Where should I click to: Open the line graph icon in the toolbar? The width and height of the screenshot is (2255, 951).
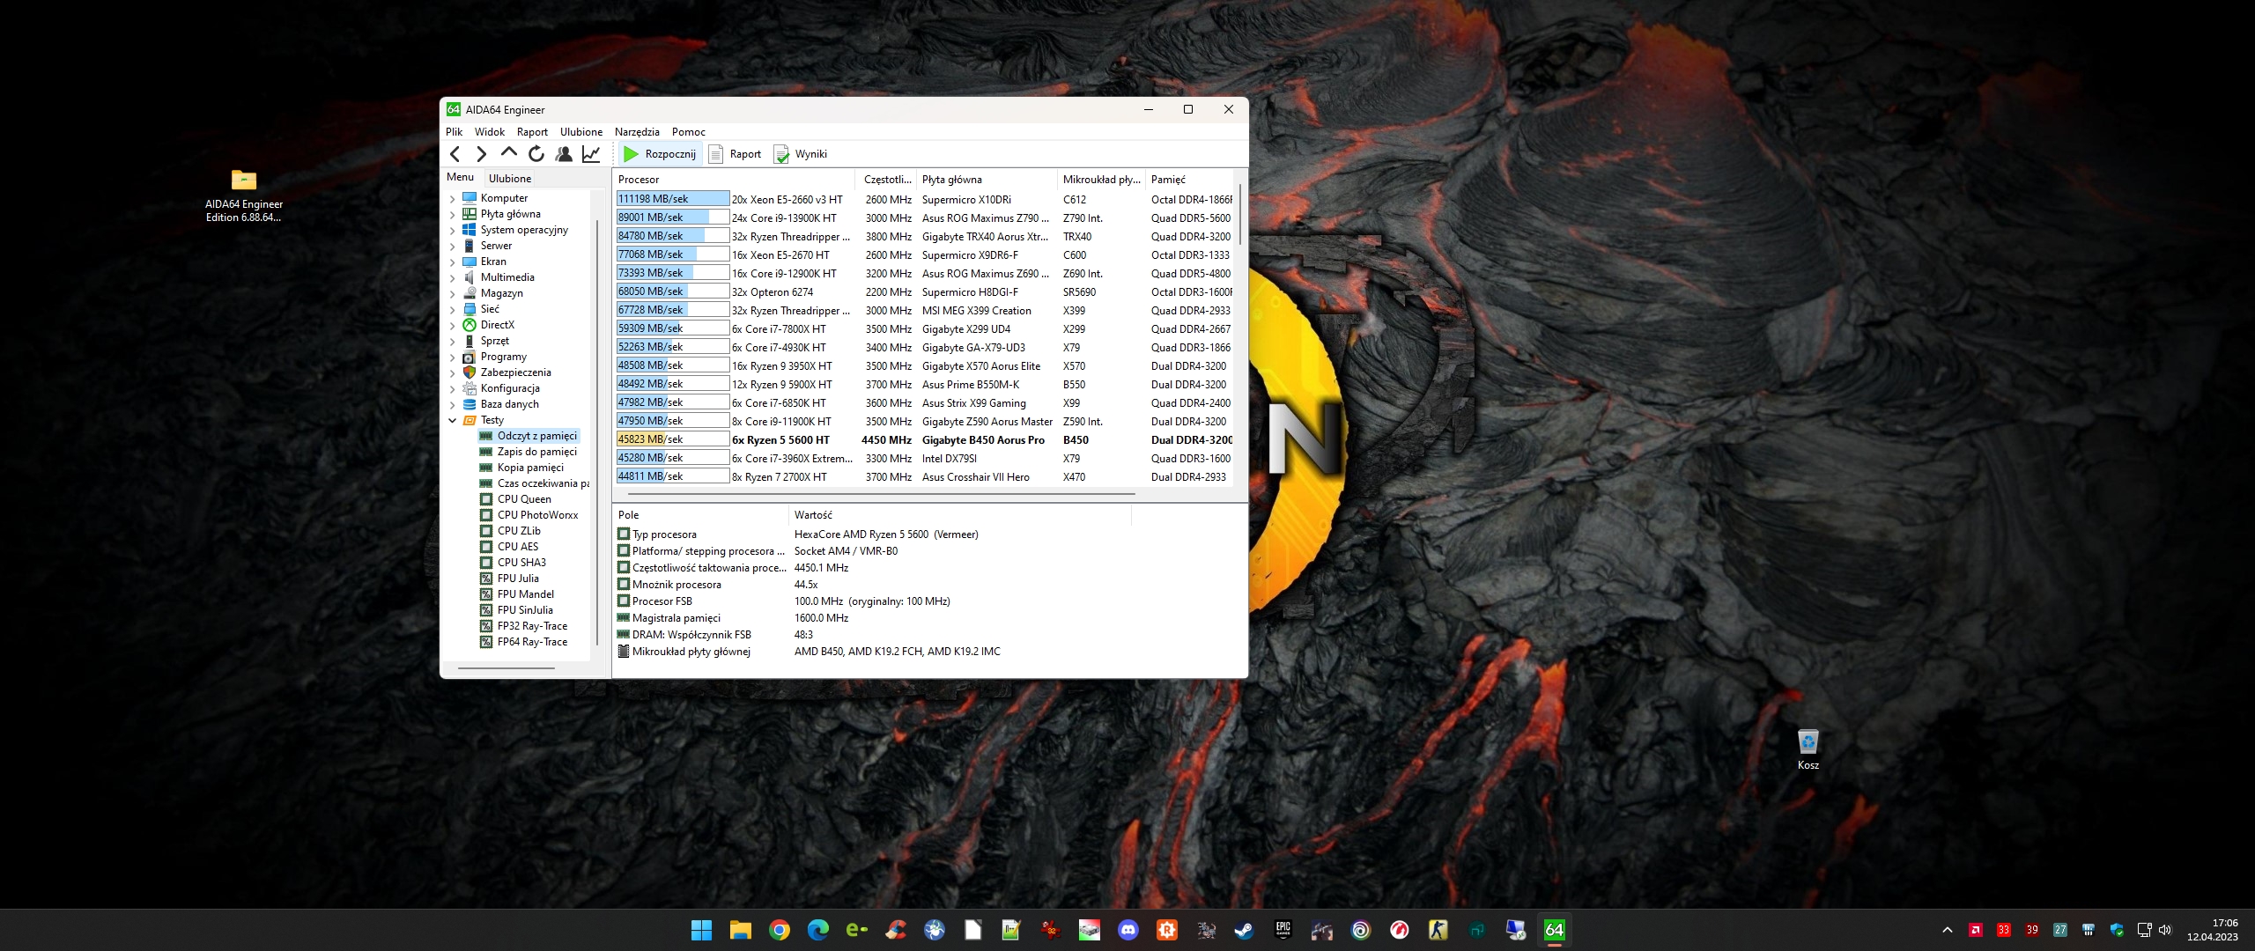point(591,154)
